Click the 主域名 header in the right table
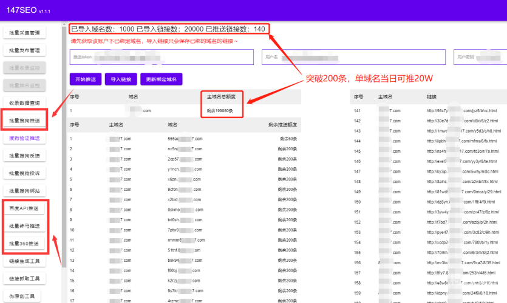The width and height of the screenshot is (507, 303). click(385, 97)
